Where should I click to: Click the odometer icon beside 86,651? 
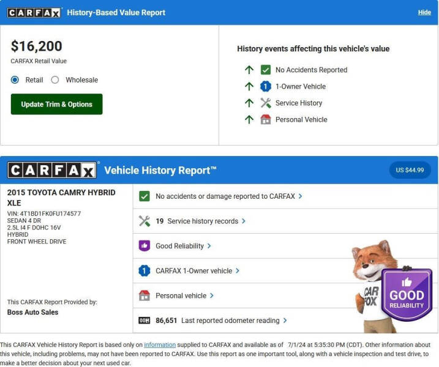coord(144,321)
